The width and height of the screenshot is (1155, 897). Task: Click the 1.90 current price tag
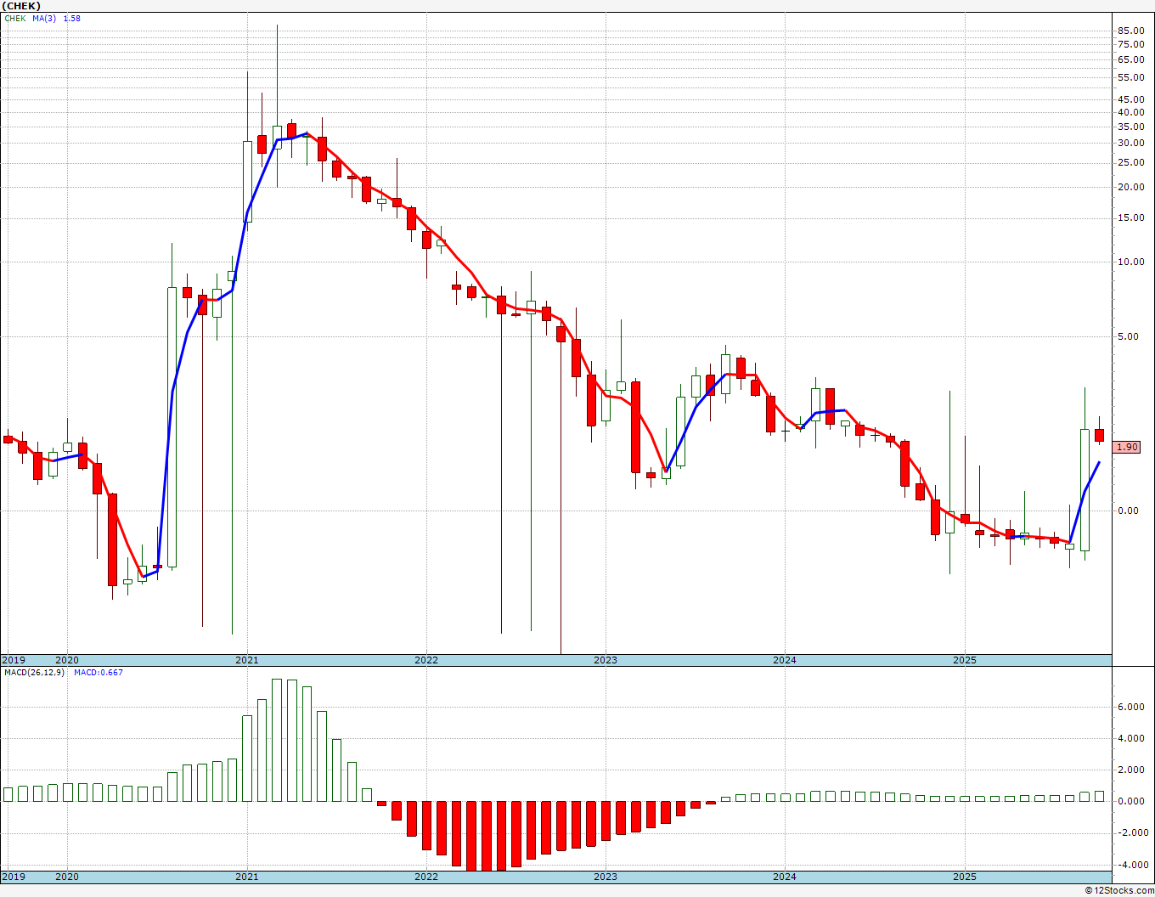[1127, 448]
